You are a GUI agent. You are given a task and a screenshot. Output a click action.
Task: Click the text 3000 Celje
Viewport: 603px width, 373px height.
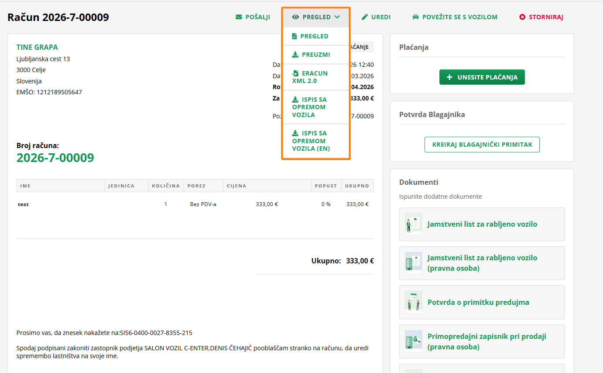tap(31, 70)
